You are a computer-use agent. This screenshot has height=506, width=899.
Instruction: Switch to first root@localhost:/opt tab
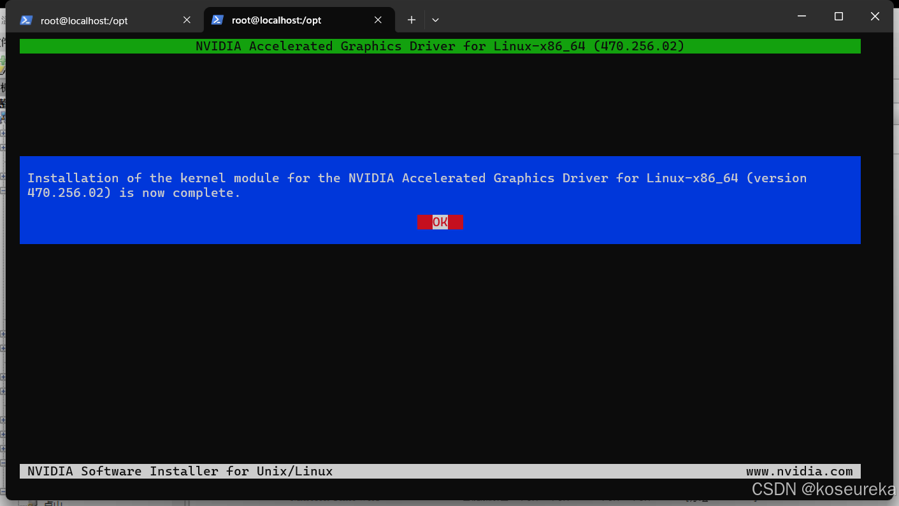106,20
